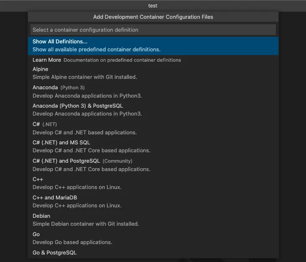Pick the C++ container definition
Screen dimensions: 306x262
38,179
